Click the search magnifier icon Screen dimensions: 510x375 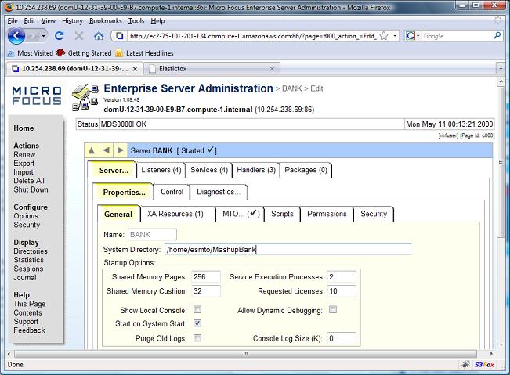pyautogui.click(x=497, y=36)
